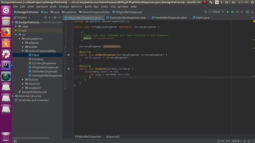Click override gutter icon beside dispense method
This screenshot has width=255, height=143.
point(69,69)
